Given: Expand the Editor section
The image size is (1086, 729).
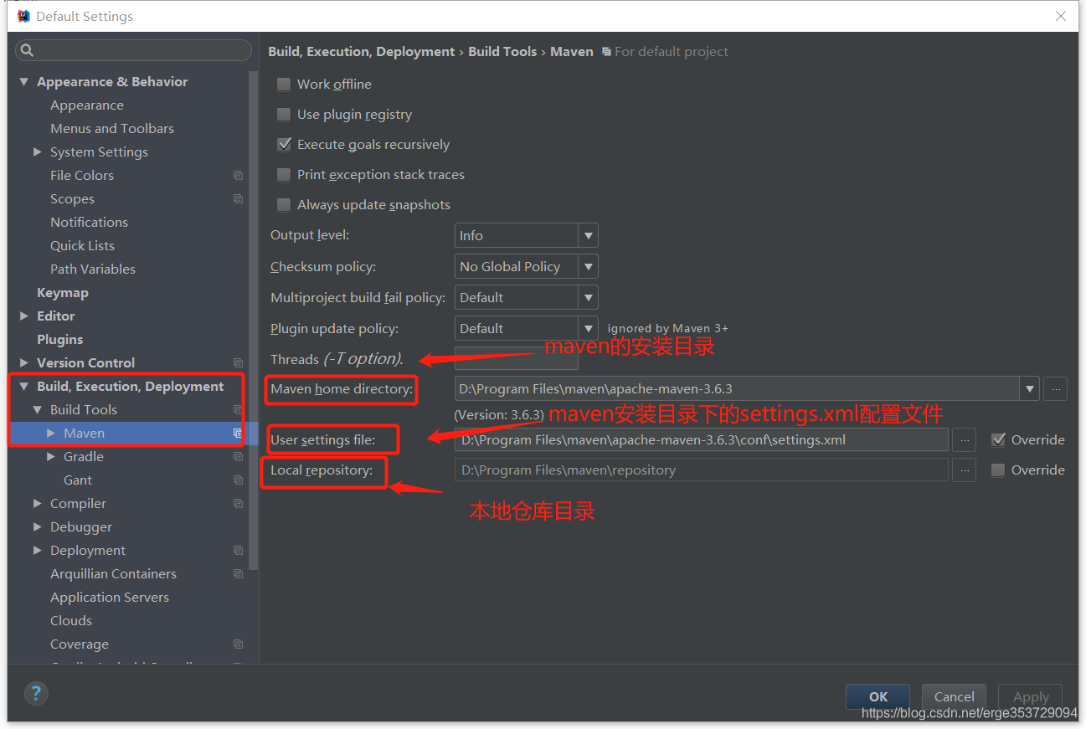Looking at the screenshot, I should point(23,316).
